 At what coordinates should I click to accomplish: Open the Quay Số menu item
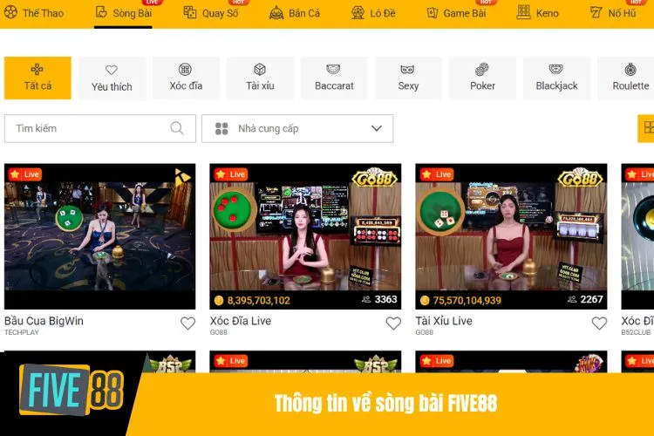click(211, 13)
